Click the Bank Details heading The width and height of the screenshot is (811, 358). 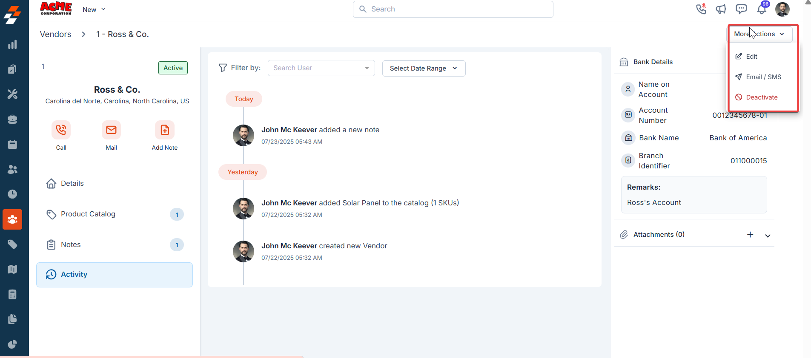[x=653, y=62]
